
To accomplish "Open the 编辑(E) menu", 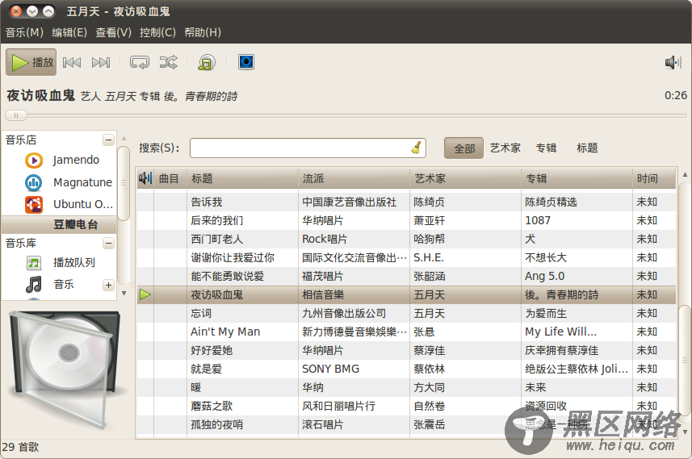I will (x=69, y=32).
